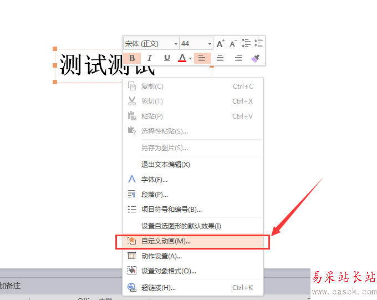The width and height of the screenshot is (377, 300).
Task: Open 项目符号和编号(B)... menu entry
Action: [193, 209]
